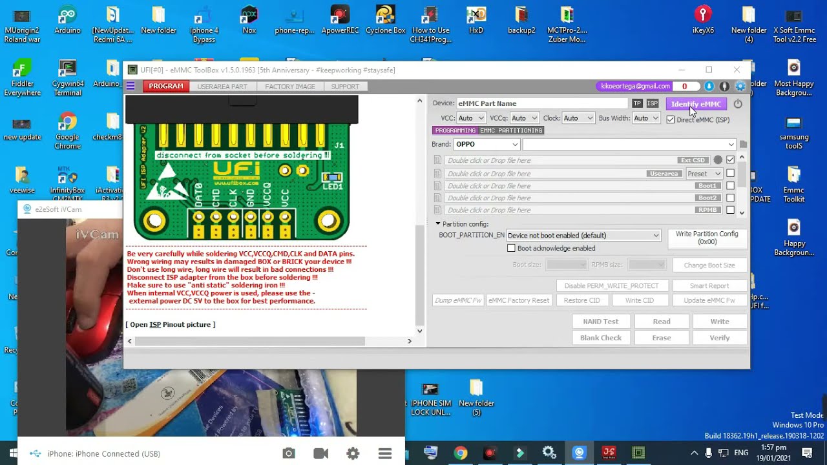Viewport: 827px width, 465px height.
Task: Open the UFI hamburger menu icon
Action: pos(131,86)
